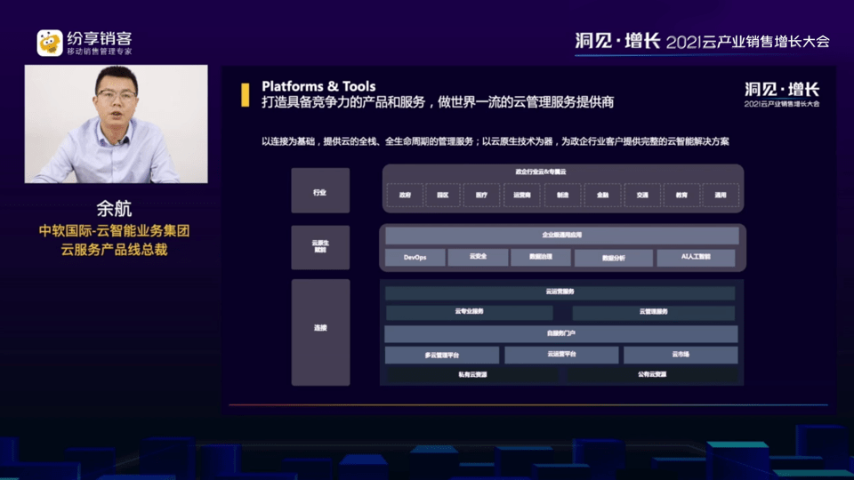This screenshot has height=480, width=854.
Task: Select the 制造 industry box
Action: (x=562, y=196)
